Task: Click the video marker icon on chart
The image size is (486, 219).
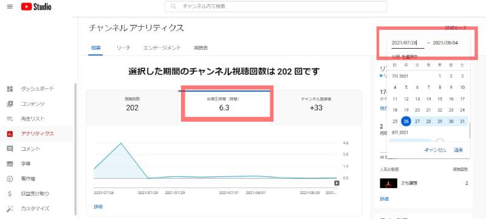Action: click(337, 183)
